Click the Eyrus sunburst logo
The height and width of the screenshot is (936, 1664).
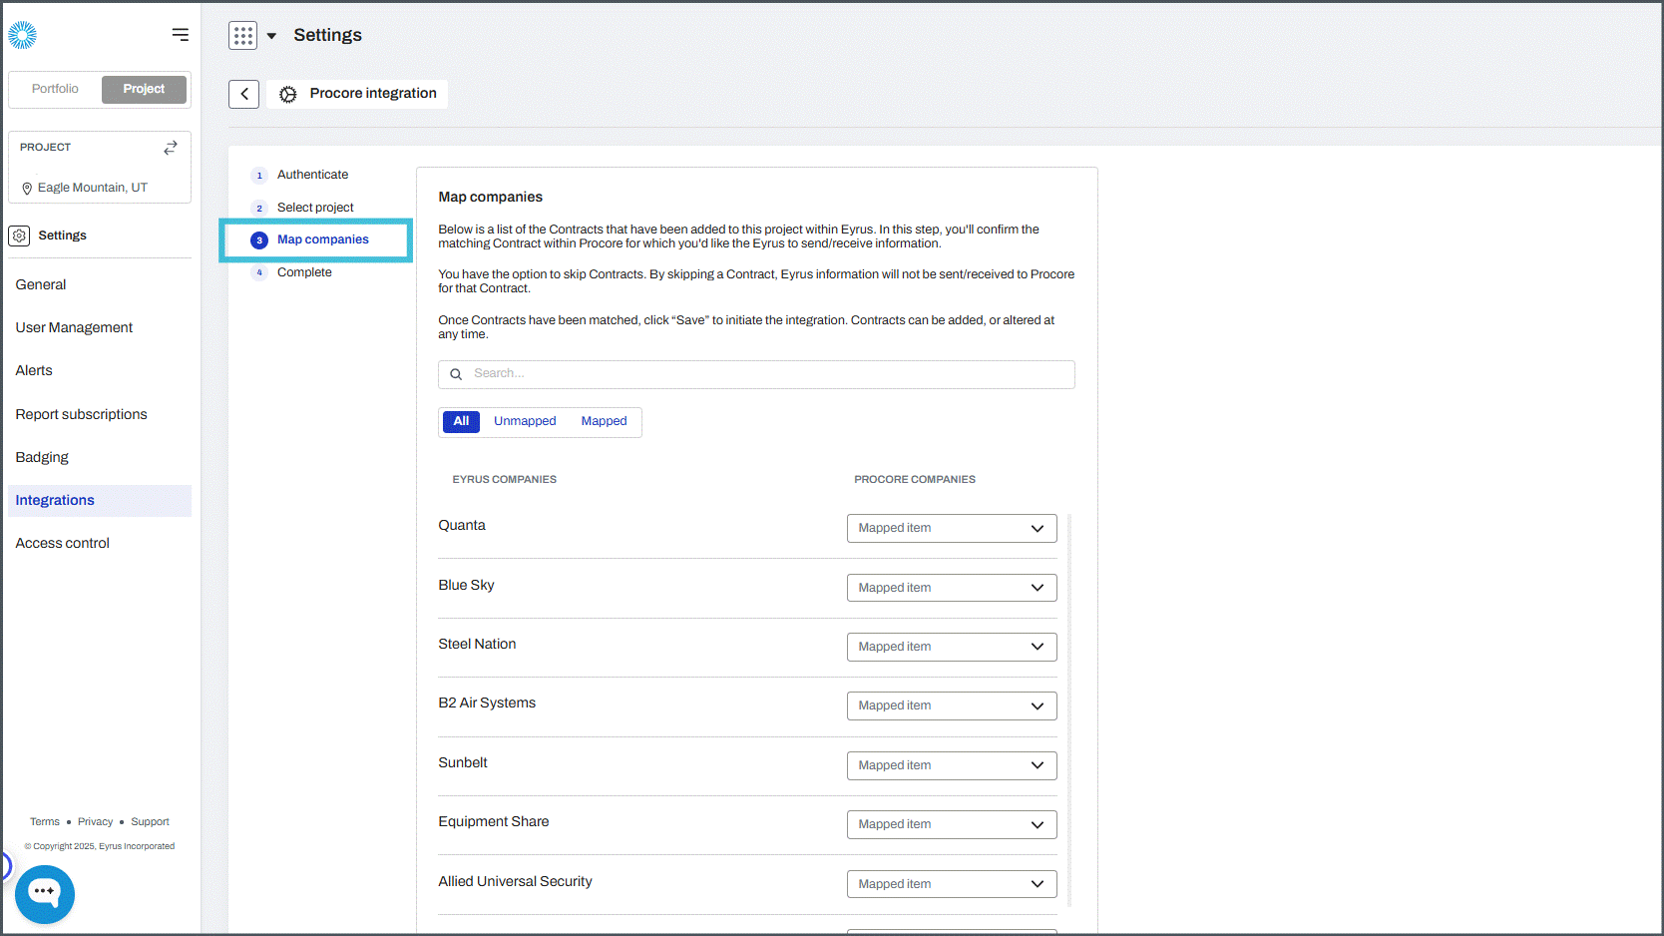click(22, 35)
